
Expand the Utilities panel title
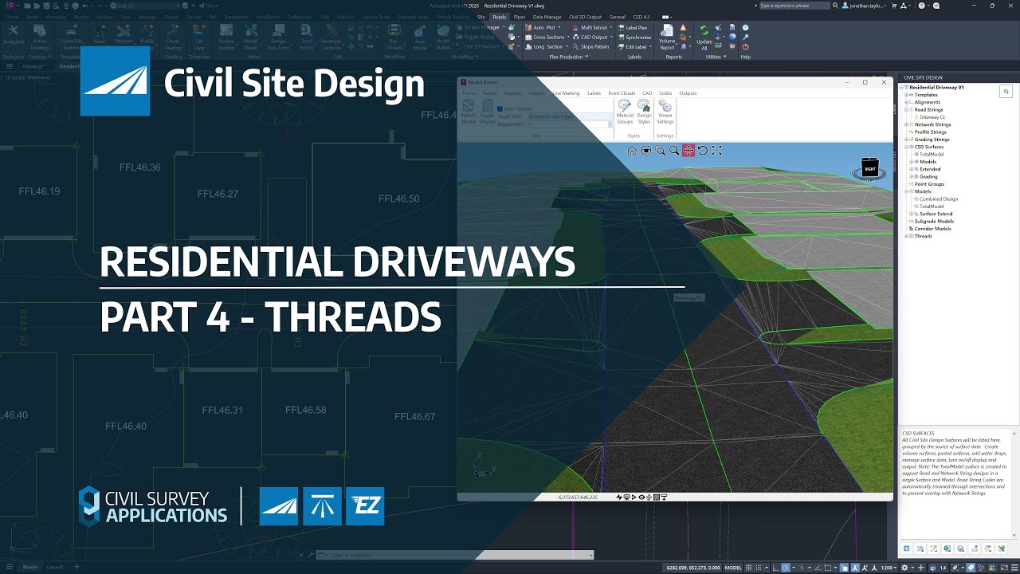tap(715, 57)
